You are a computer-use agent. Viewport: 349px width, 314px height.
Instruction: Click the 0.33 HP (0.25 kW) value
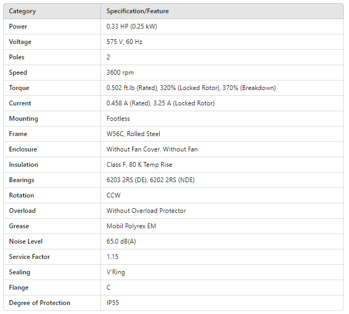point(132,26)
